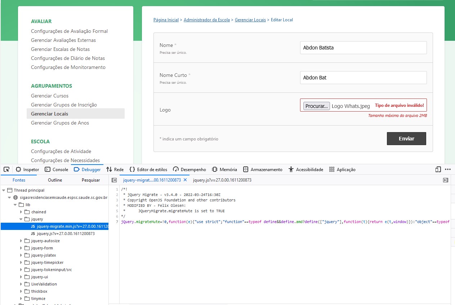Image resolution: width=455 pixels, height=305 pixels.
Task: Expand the chained folder
Action: point(21,212)
